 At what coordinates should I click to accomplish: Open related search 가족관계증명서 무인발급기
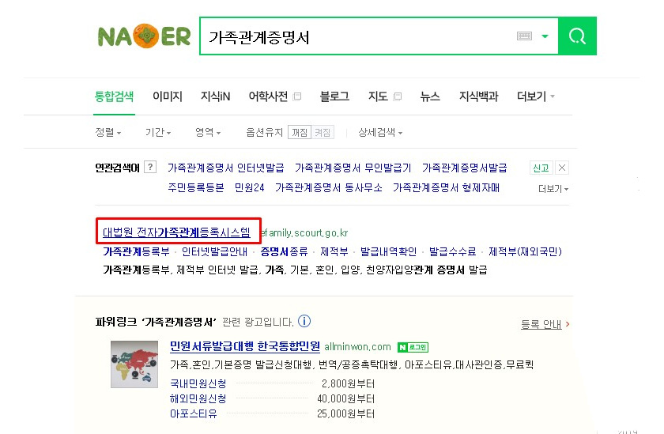tap(353, 168)
